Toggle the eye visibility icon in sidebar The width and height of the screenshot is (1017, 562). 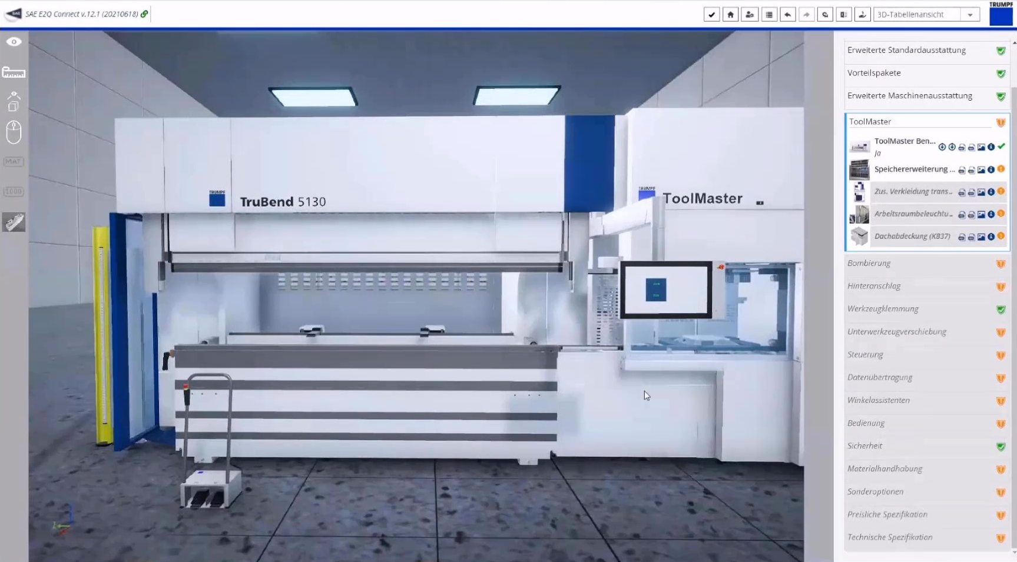point(14,42)
